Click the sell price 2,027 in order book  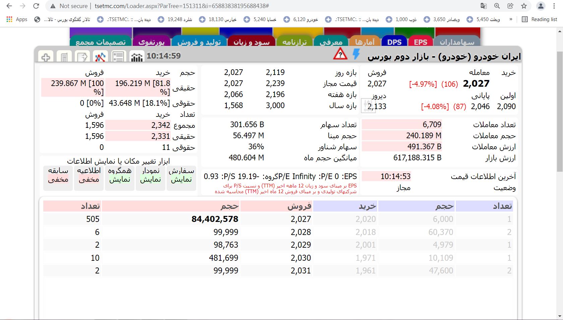(301, 219)
